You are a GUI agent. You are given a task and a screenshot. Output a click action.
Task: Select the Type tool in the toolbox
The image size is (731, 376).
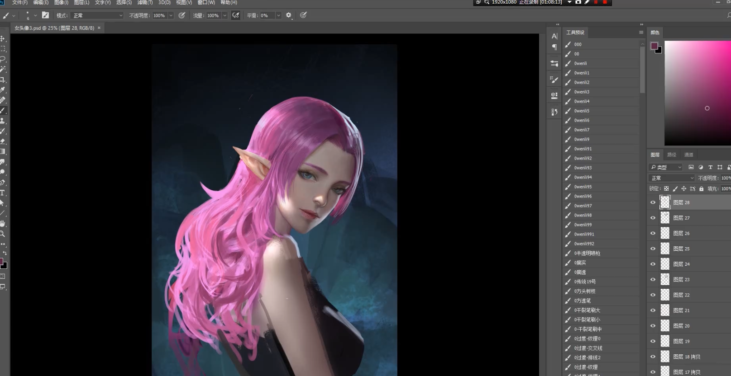click(x=3, y=193)
